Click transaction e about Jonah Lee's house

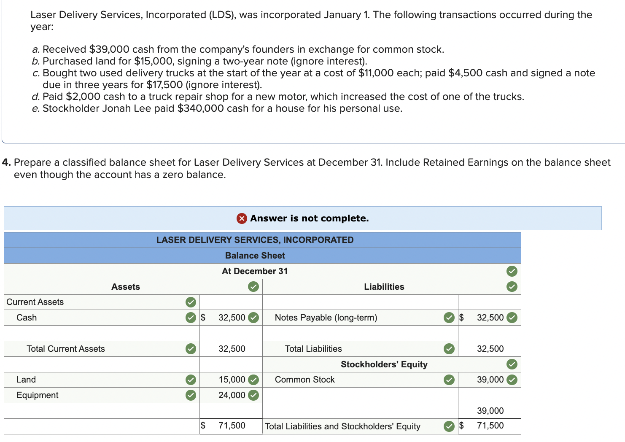point(217,108)
